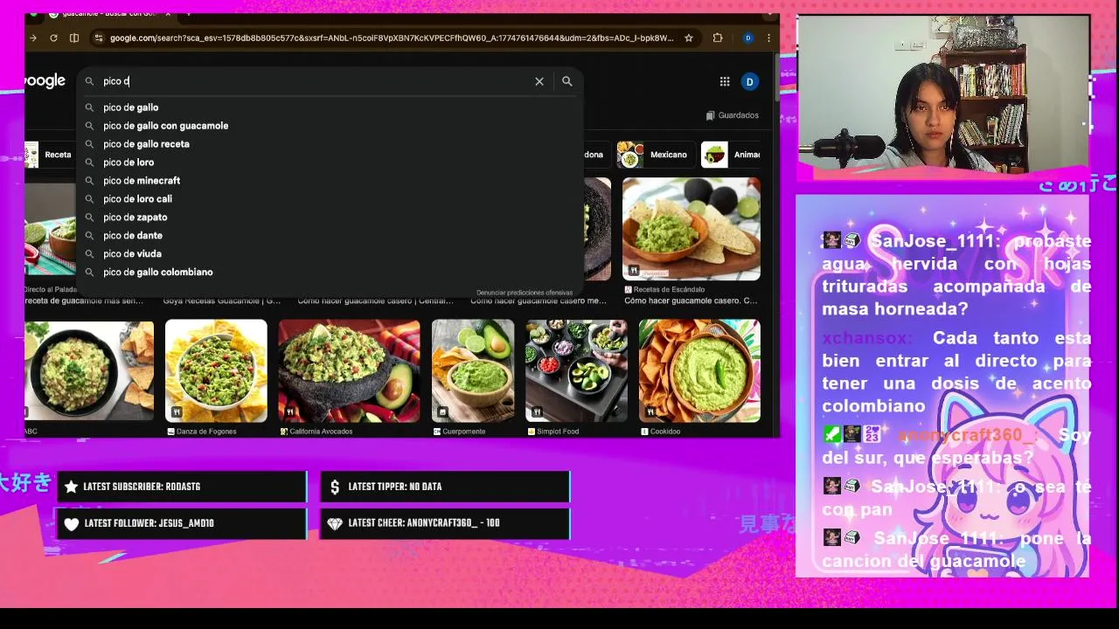Click into the 'pico d' search field
1119x629 pixels.
coord(315,81)
